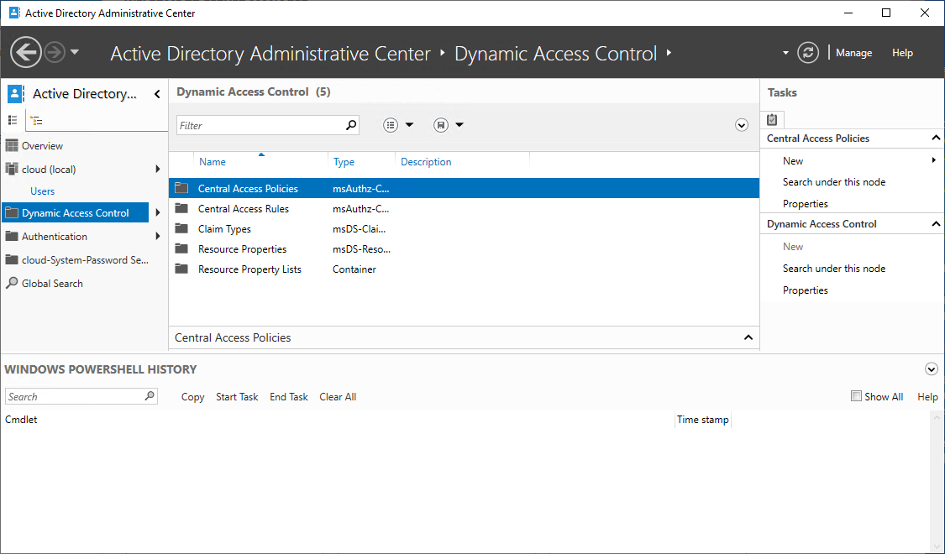945x554 pixels.
Task: Click the filter magnifier icon
Action: 351,125
